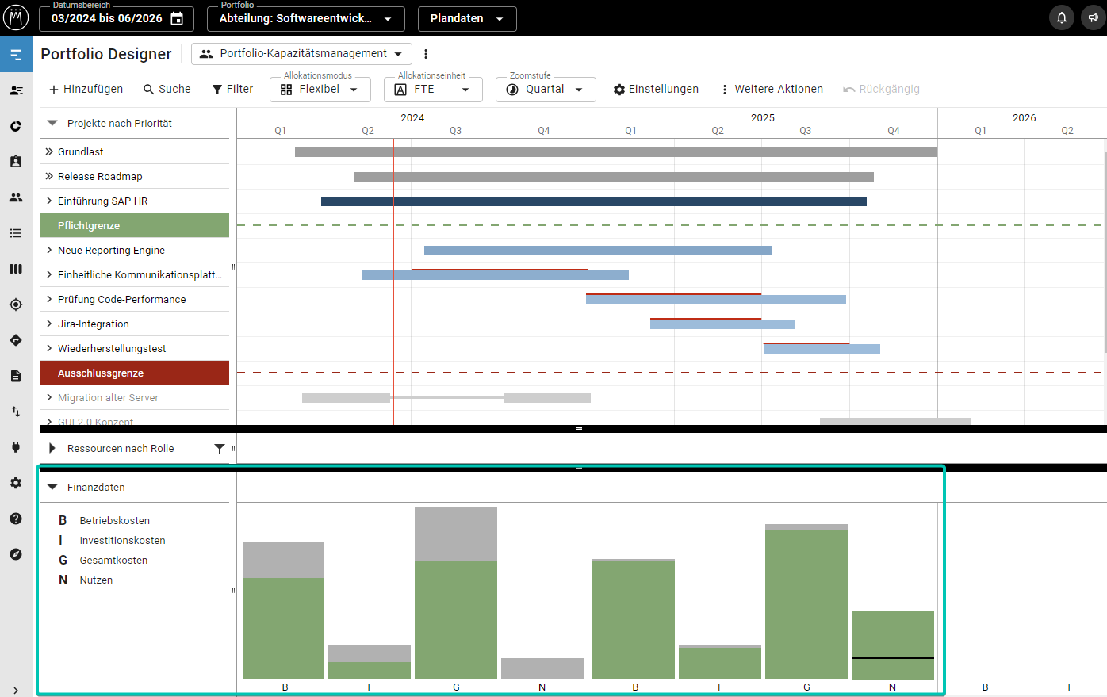Click the splitter handle below the project list

(x=579, y=428)
